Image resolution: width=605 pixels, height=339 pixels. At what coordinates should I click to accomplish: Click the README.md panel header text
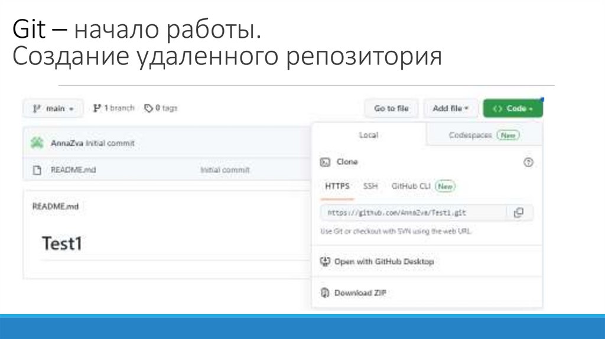click(x=55, y=206)
